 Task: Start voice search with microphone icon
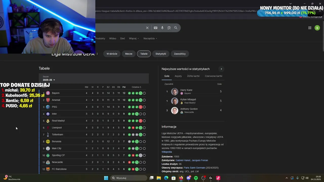click(x=162, y=28)
